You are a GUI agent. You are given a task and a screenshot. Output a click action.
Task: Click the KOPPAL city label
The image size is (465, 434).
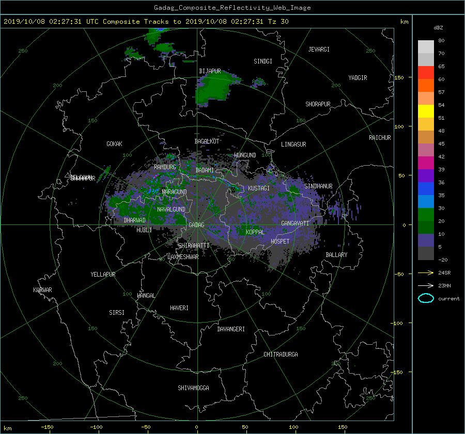coord(255,232)
